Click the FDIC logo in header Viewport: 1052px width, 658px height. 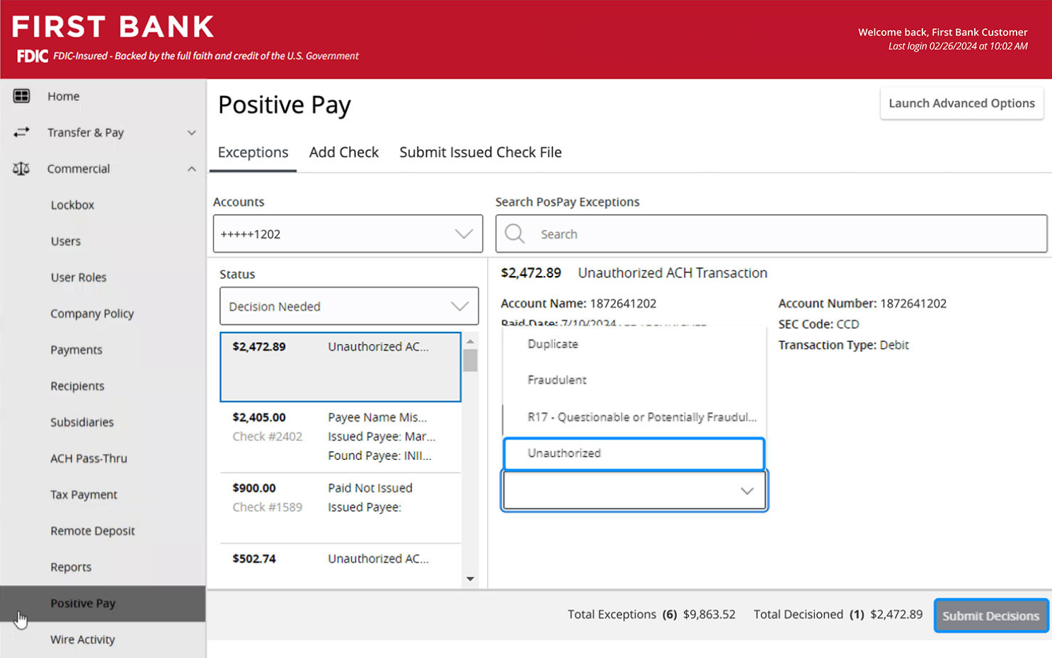(x=33, y=56)
